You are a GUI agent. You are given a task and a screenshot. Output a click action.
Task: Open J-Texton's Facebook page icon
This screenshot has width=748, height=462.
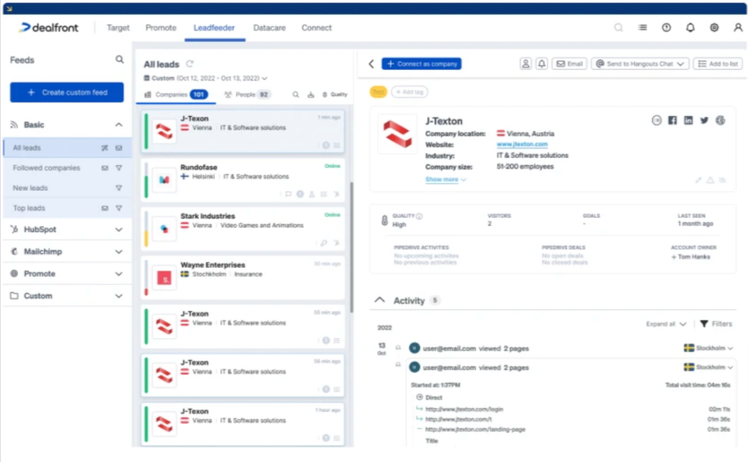coord(672,120)
